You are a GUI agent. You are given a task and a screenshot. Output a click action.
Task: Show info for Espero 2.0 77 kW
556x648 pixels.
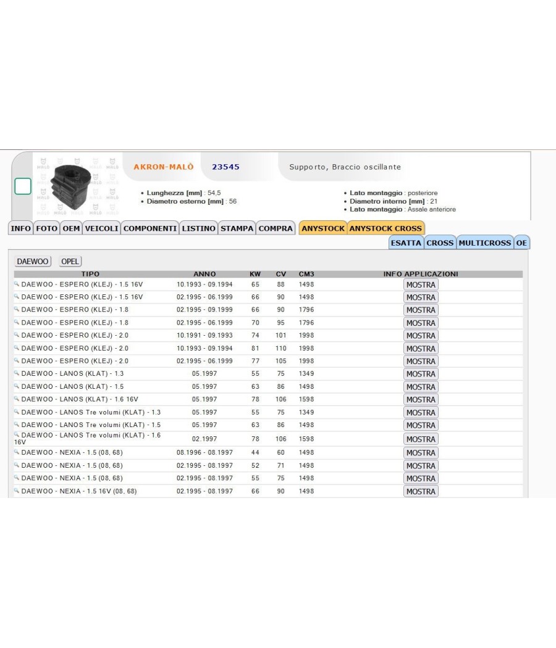(x=421, y=361)
